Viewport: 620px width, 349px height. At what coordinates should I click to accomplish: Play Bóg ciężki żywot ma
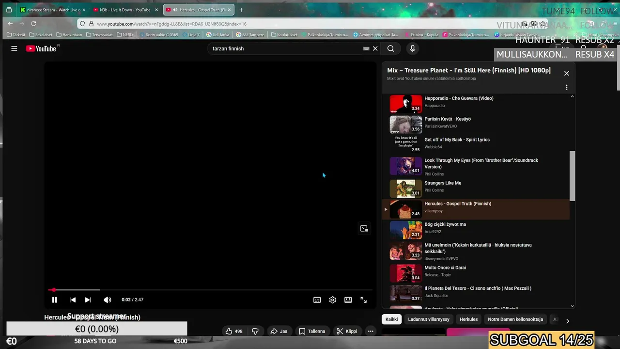(x=475, y=230)
